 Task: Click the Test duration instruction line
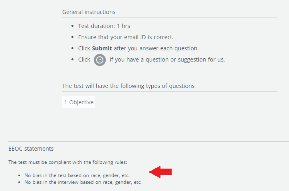pyautogui.click(x=104, y=26)
